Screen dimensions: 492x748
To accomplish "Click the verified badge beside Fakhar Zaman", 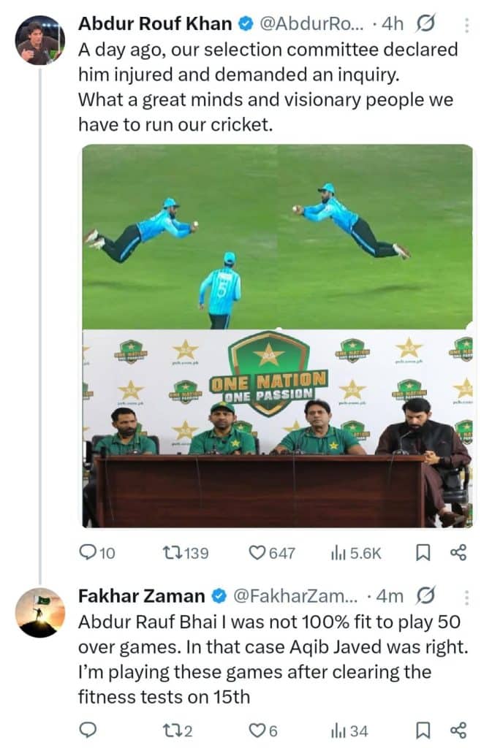I will point(219,596).
